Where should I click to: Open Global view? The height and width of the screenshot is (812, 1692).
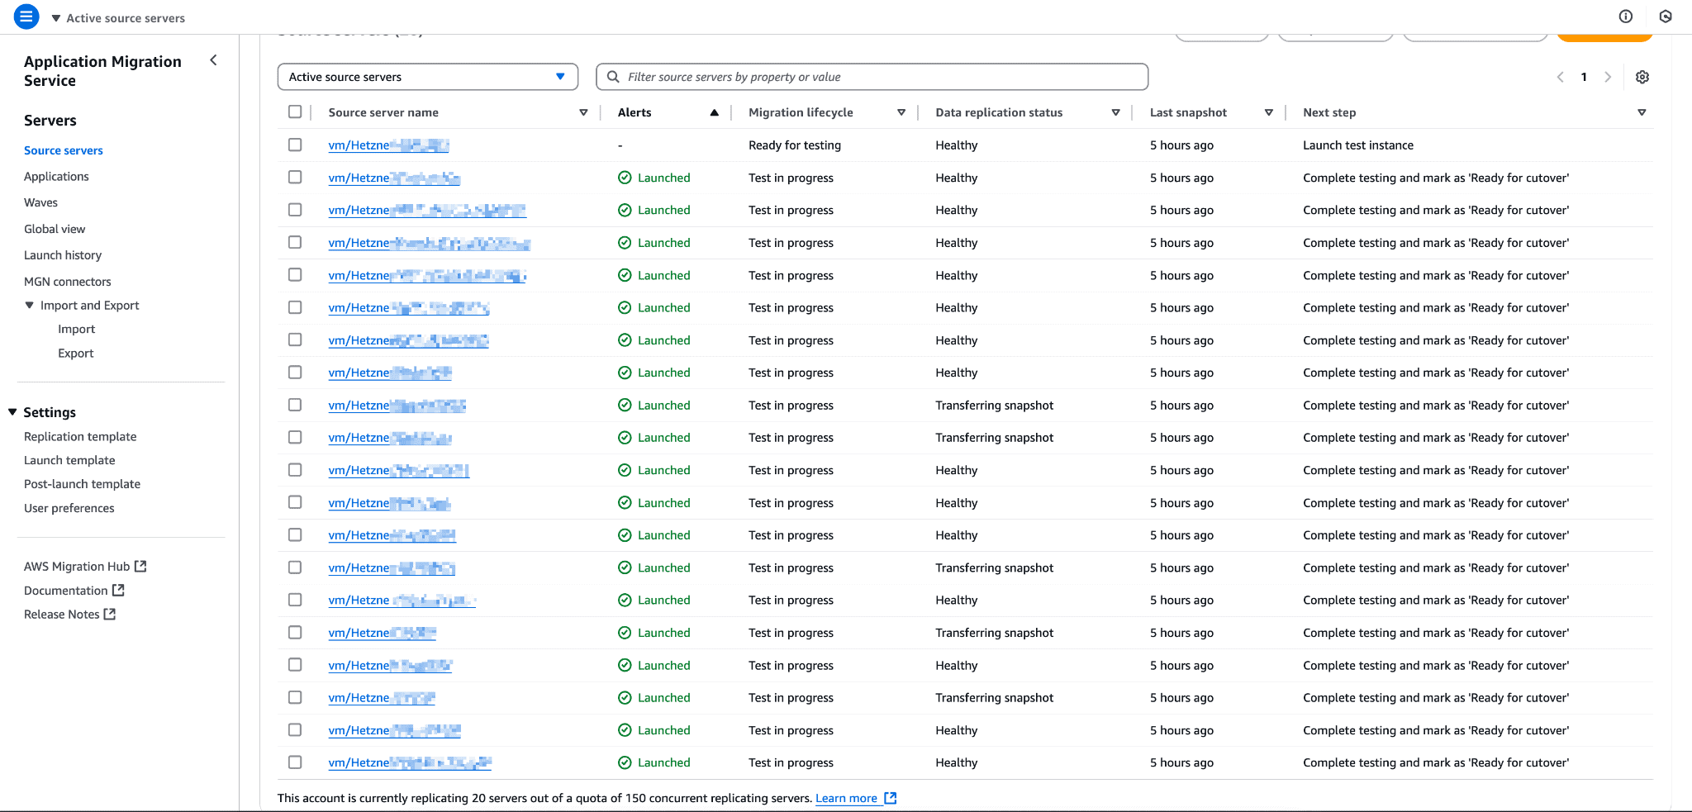(55, 229)
